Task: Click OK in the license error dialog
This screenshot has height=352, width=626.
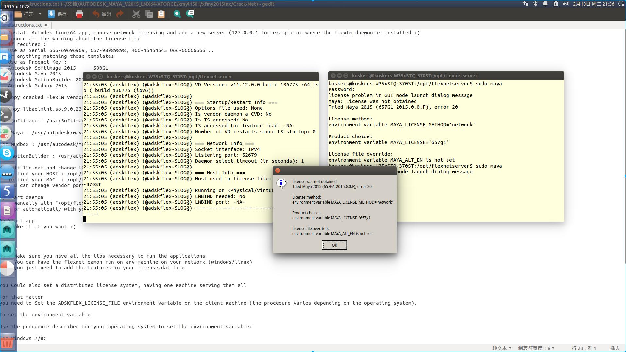Action: (334, 245)
